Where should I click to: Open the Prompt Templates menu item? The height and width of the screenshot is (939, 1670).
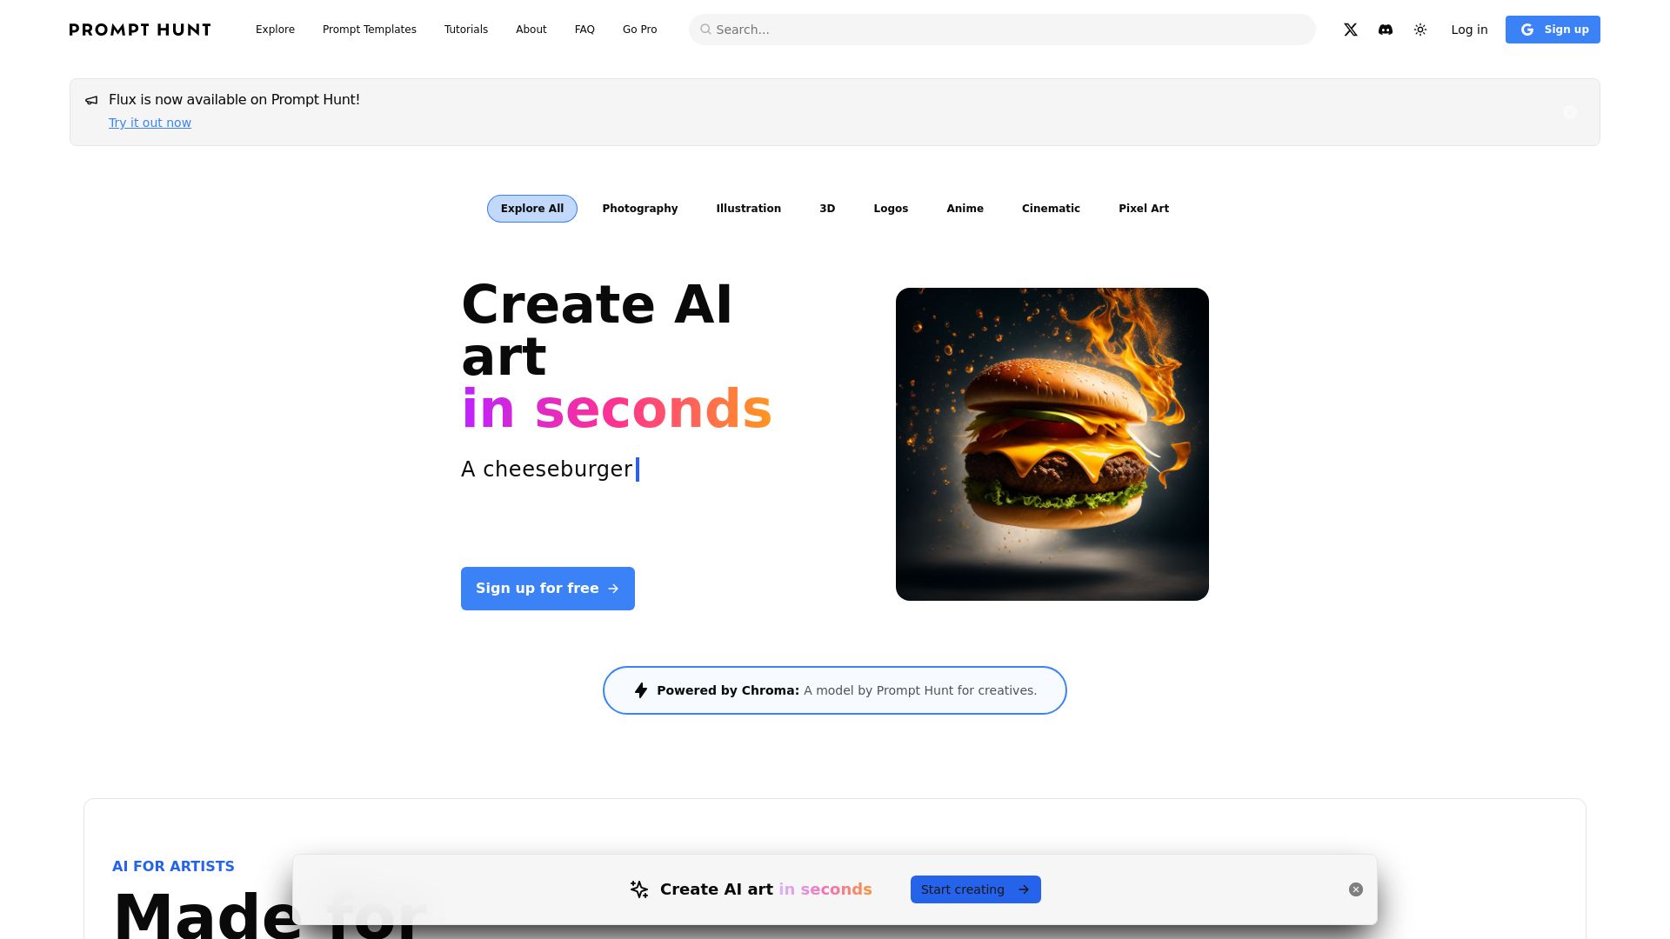coord(370,30)
